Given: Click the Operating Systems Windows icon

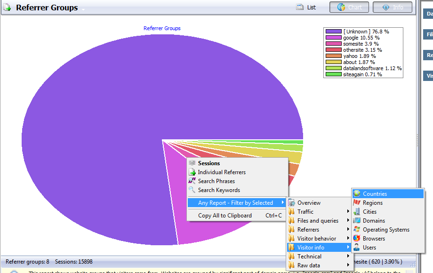Looking at the screenshot, I should point(357,229).
